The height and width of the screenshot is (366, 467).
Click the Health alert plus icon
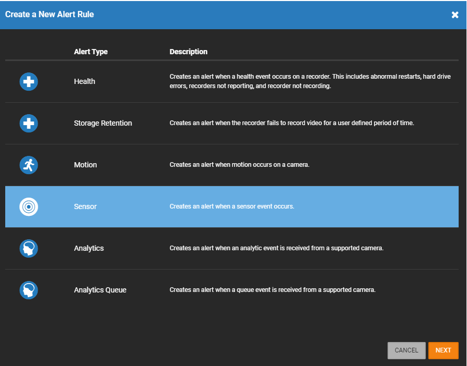coord(29,82)
